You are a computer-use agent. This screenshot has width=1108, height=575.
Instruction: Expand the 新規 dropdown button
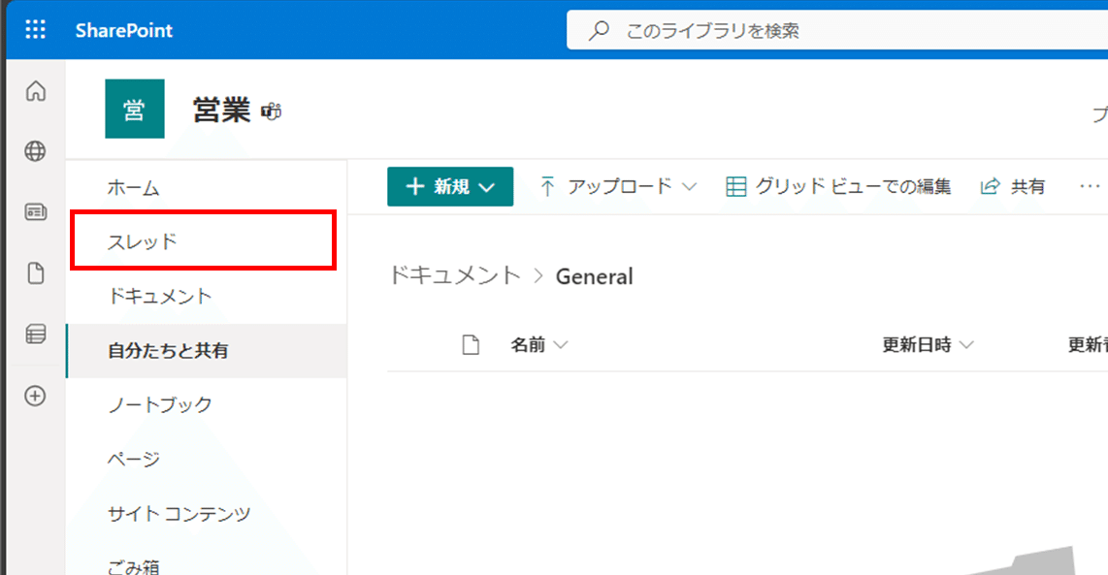pyautogui.click(x=450, y=186)
